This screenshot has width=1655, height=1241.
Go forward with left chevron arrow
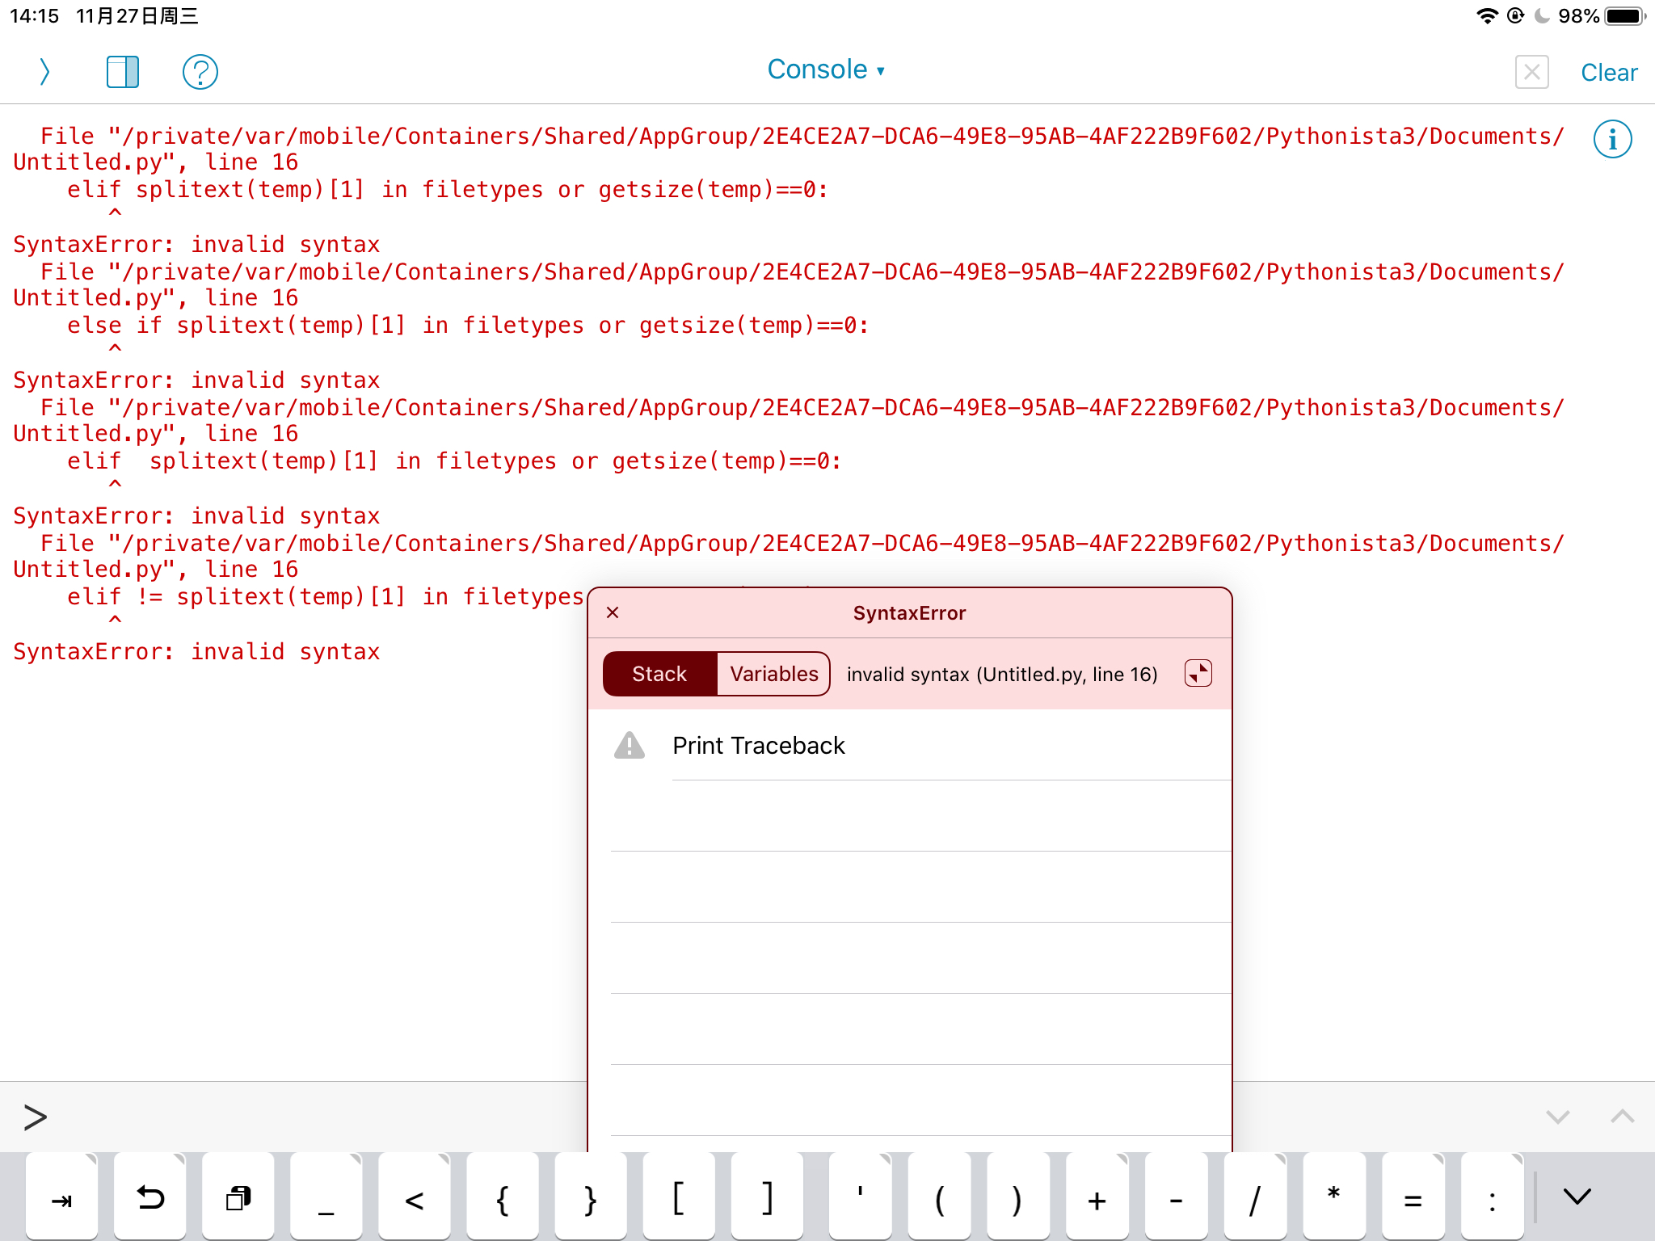44,72
